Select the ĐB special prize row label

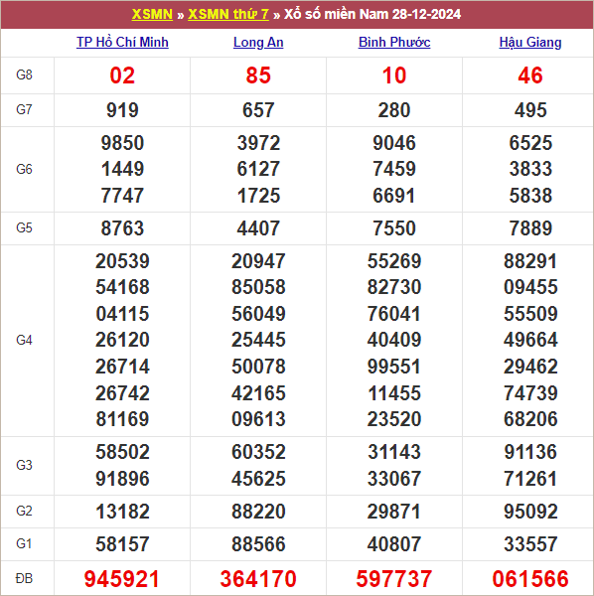coord(24,578)
